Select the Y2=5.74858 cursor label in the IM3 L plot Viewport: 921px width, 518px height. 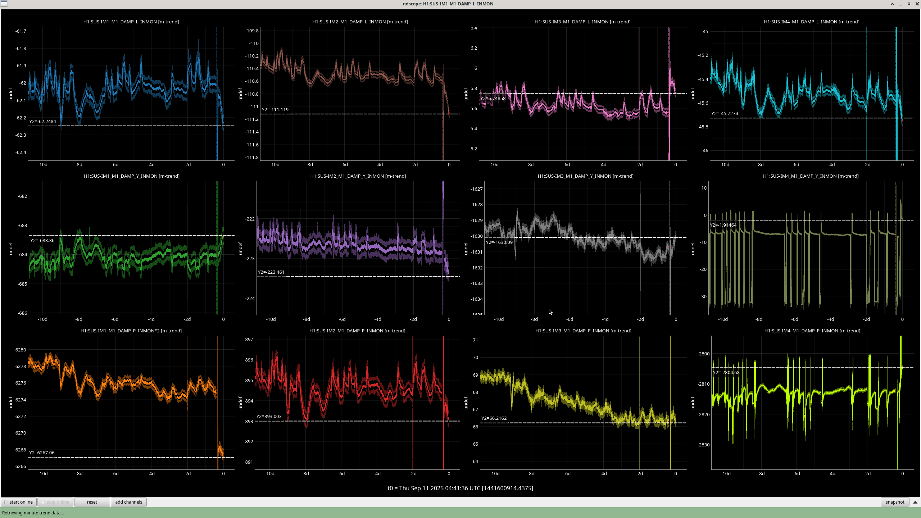(x=493, y=98)
